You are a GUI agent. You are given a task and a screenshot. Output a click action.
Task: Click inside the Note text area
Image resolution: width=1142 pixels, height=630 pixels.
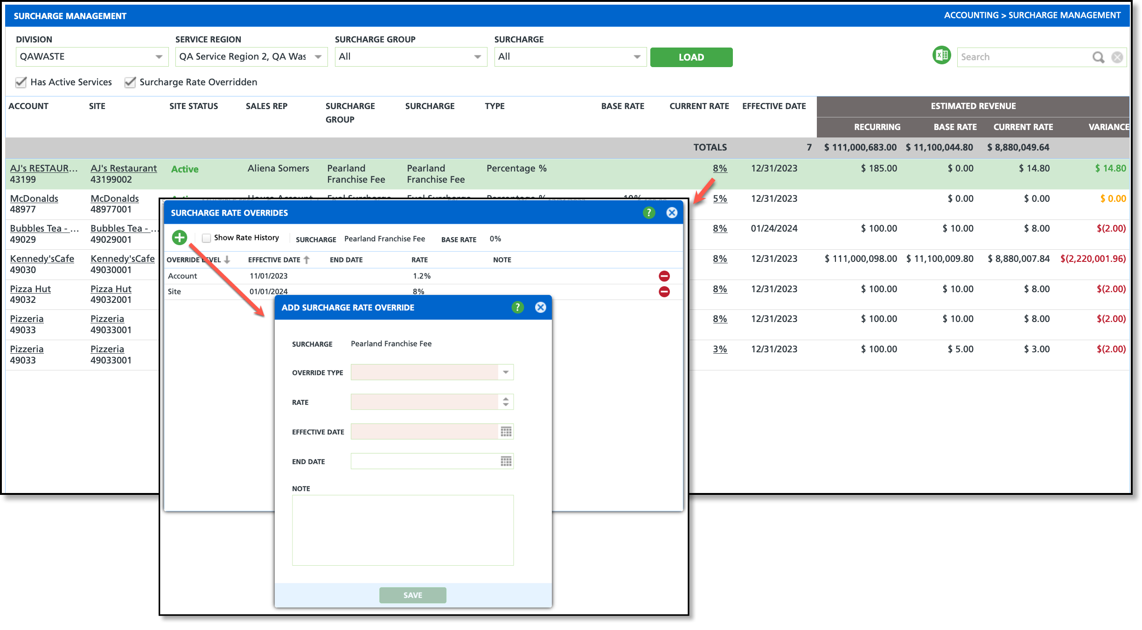pos(403,530)
